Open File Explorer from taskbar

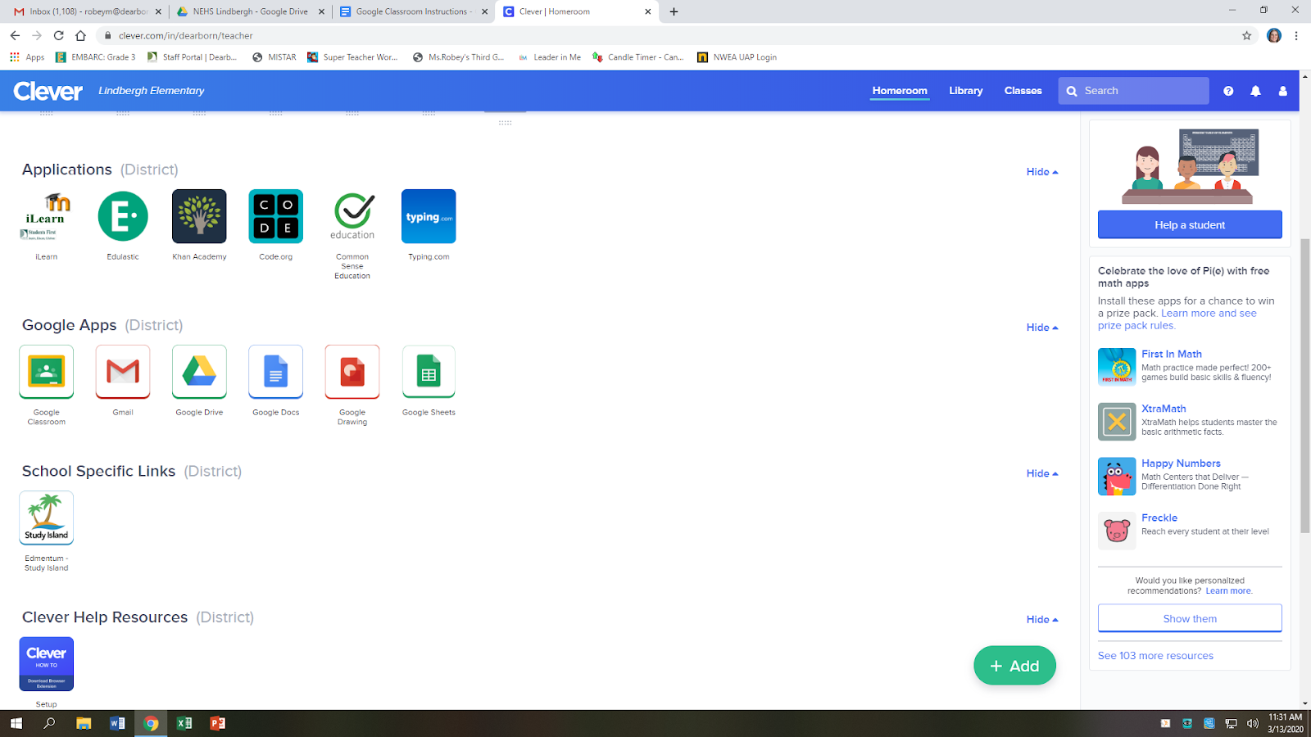coord(84,723)
